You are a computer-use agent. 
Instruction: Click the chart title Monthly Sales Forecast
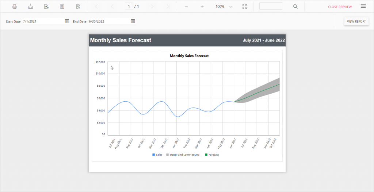pos(189,56)
